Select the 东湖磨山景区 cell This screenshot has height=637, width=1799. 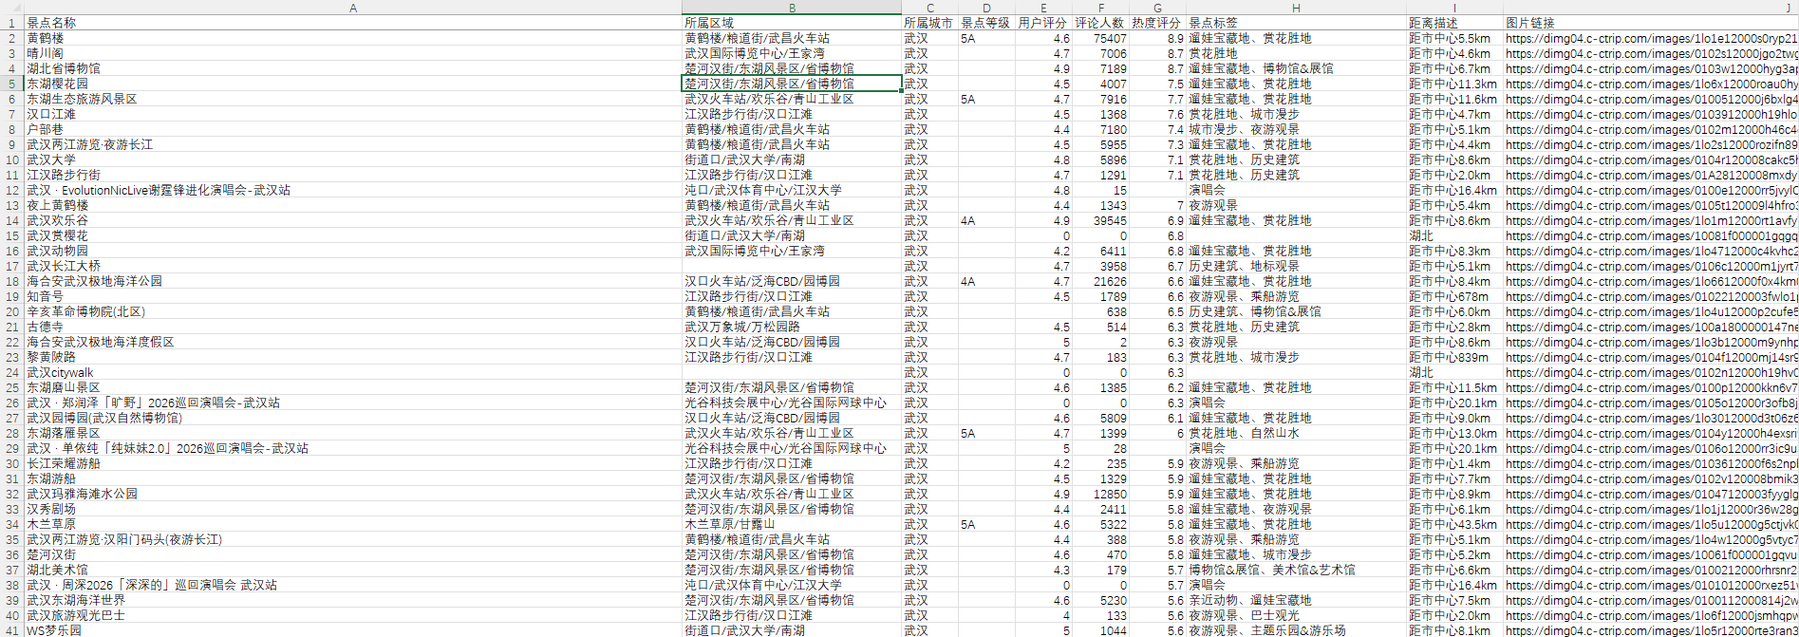point(353,387)
